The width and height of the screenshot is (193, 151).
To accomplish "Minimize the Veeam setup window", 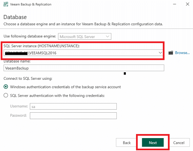I will click(175, 4).
